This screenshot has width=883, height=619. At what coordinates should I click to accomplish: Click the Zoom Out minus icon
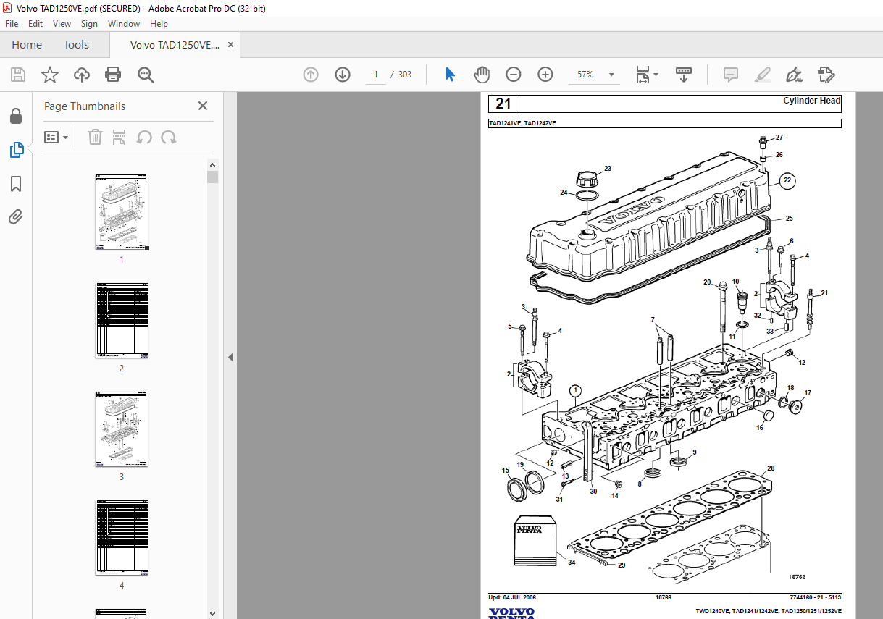(514, 75)
